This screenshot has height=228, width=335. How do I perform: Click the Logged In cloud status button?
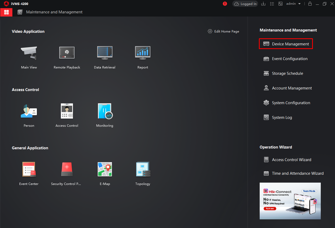point(245,4)
